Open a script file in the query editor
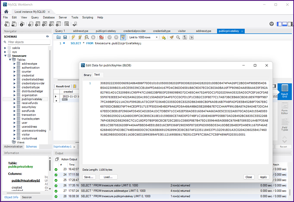Viewport: 294px width, 202px height. [x=58, y=37]
